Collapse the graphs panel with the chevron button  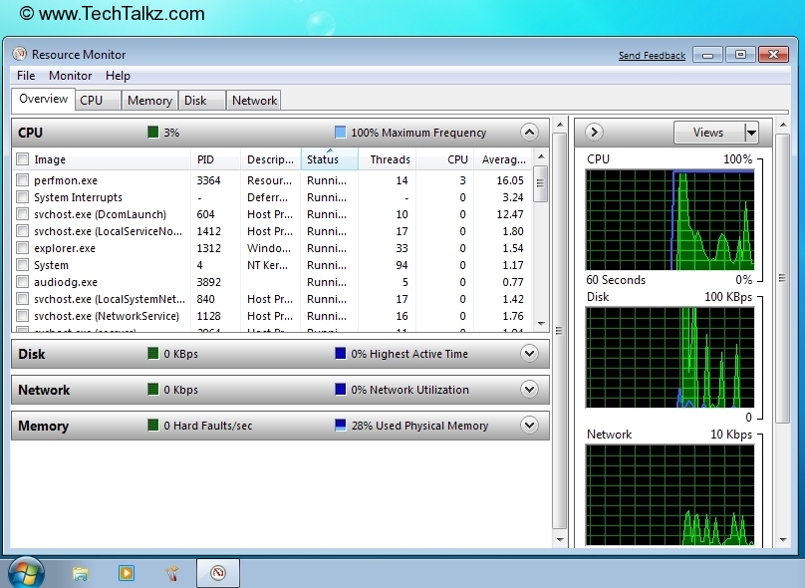(x=593, y=132)
